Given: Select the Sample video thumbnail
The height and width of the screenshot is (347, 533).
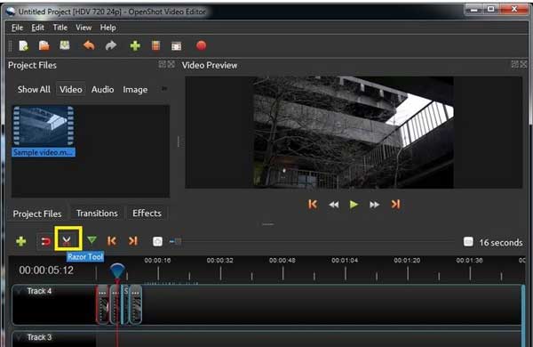Looking at the screenshot, I should click(x=44, y=126).
